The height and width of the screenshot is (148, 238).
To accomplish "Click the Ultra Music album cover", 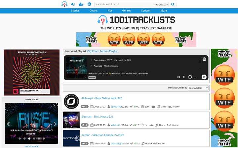I will click(76, 68).
